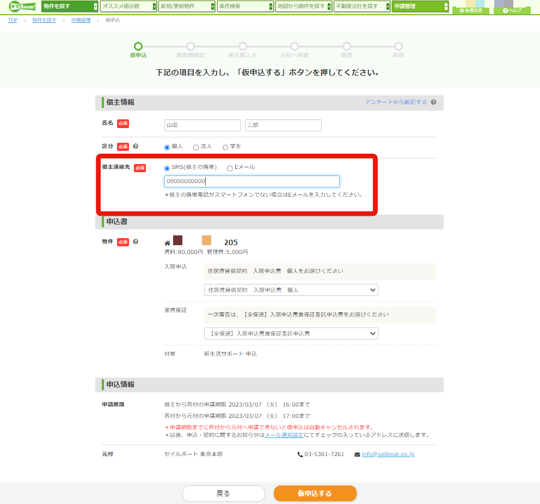Go to 物件を探す breadcrumb link
This screenshot has height=504, width=540.
pyautogui.click(x=44, y=20)
